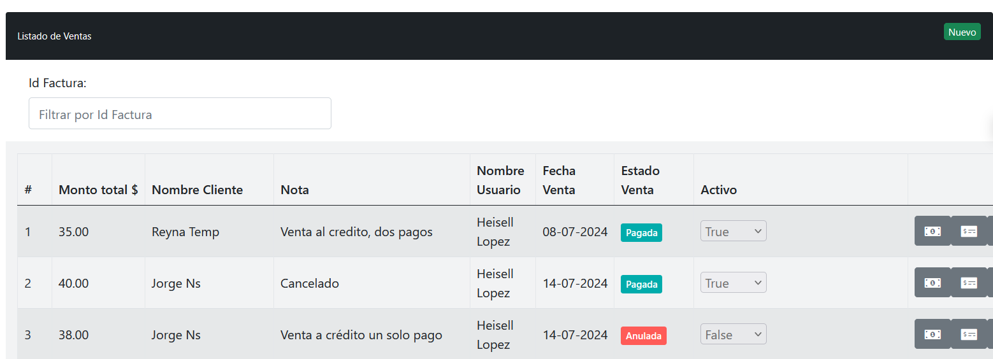This screenshot has height=359, width=993.
Task: Click Jorge Ns in row 3
Action: pyautogui.click(x=176, y=335)
